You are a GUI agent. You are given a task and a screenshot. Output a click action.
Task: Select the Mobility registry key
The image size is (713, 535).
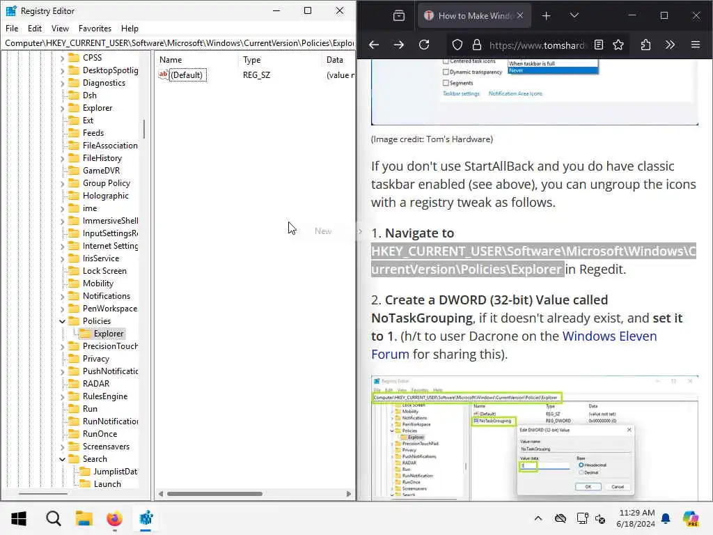point(97,284)
